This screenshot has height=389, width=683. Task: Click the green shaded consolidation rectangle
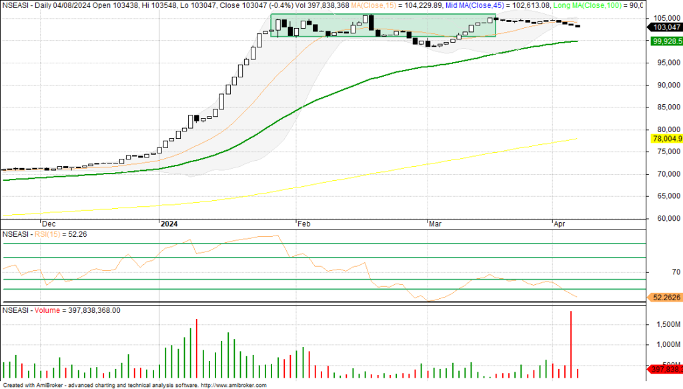[x=383, y=25]
